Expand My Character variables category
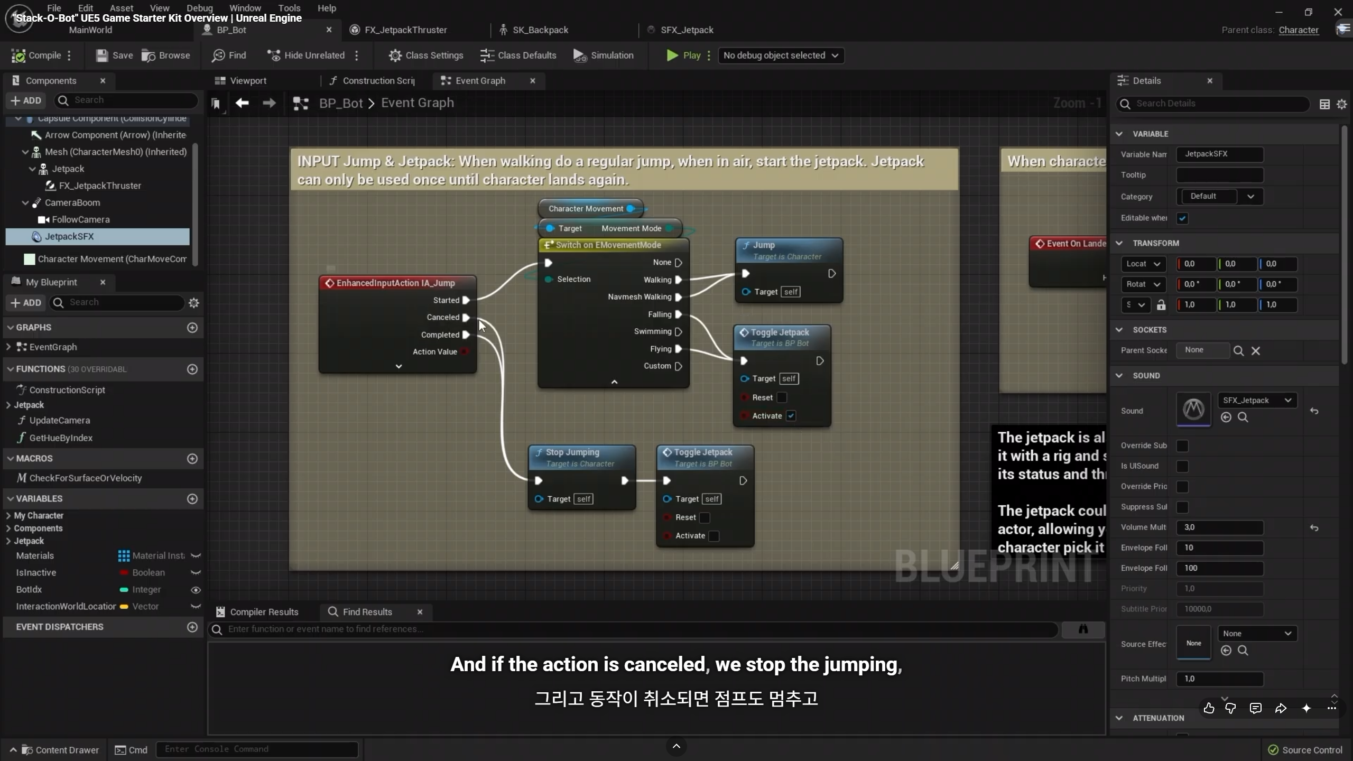This screenshot has width=1353, height=761. click(8, 516)
